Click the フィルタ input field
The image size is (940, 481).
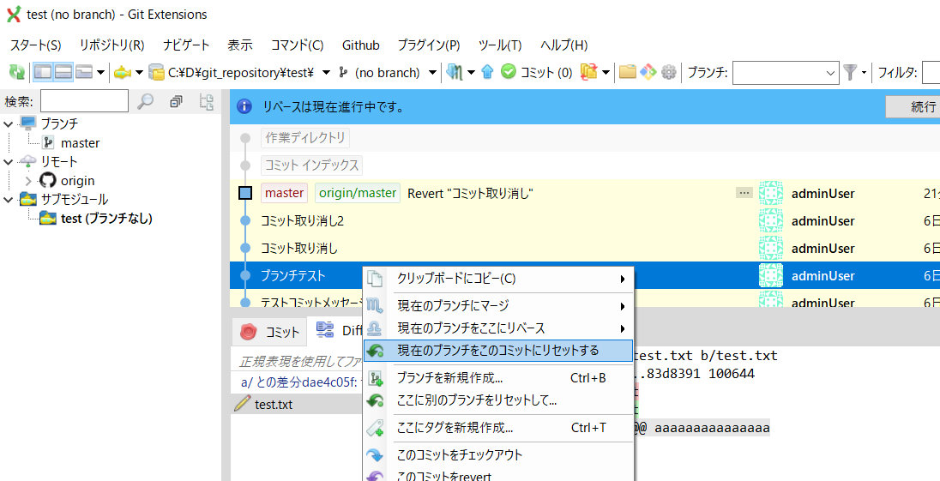tap(931, 73)
